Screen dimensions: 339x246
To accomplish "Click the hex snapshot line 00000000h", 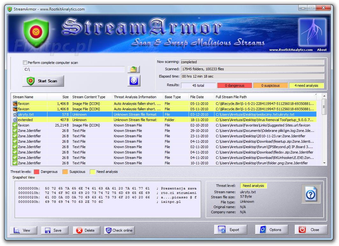I will coord(107,188).
